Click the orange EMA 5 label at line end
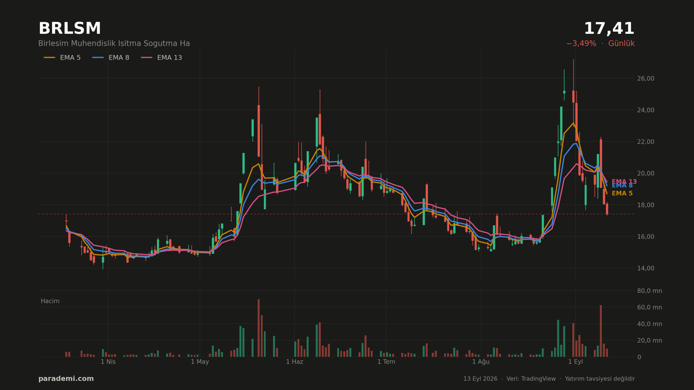Screen dimensions: 694x390 coord(622,194)
